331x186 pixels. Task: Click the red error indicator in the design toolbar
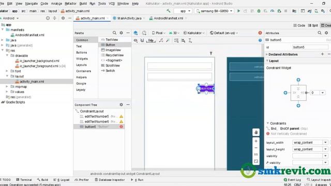(260, 33)
